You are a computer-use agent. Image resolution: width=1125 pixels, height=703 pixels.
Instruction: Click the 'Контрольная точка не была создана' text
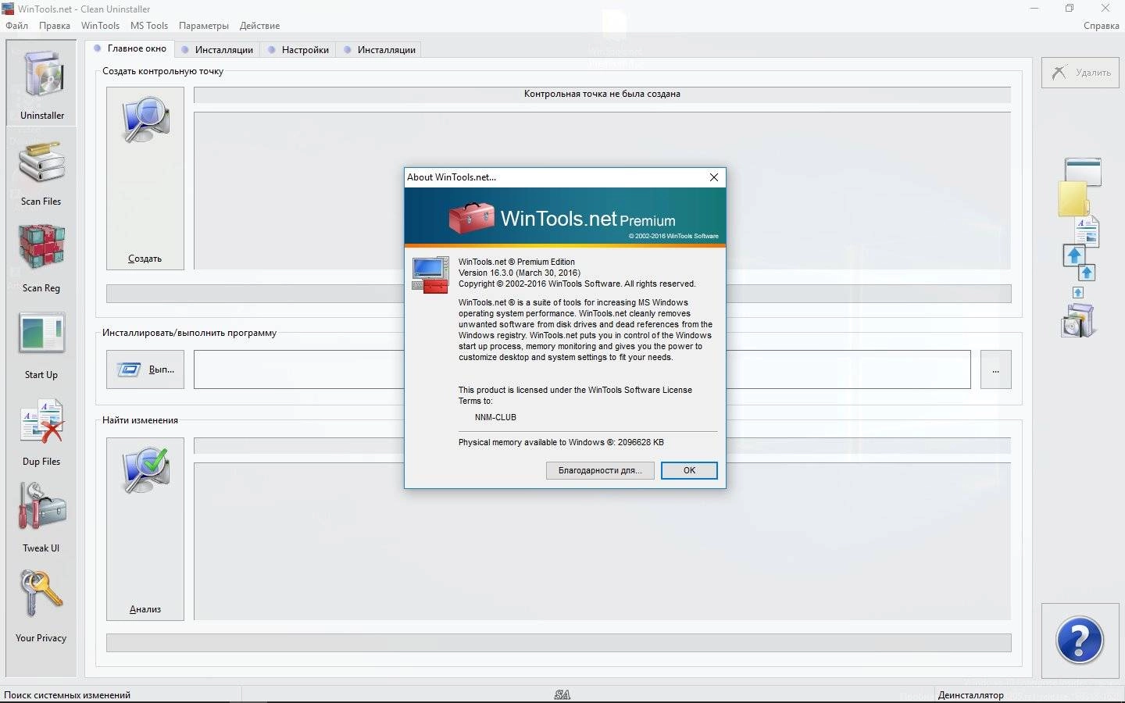click(602, 94)
